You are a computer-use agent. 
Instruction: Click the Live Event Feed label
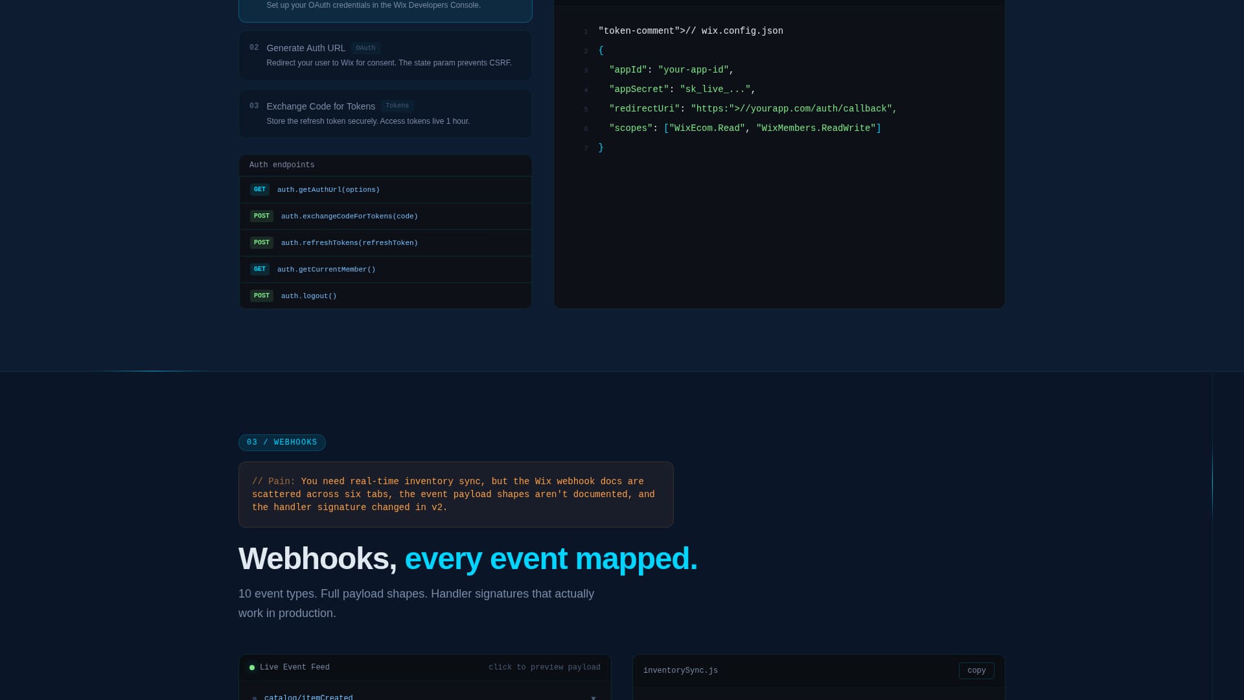point(295,668)
